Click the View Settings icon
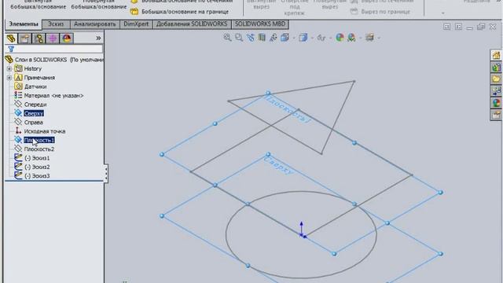This screenshot has height=283, width=503. pyautogui.click(x=369, y=38)
